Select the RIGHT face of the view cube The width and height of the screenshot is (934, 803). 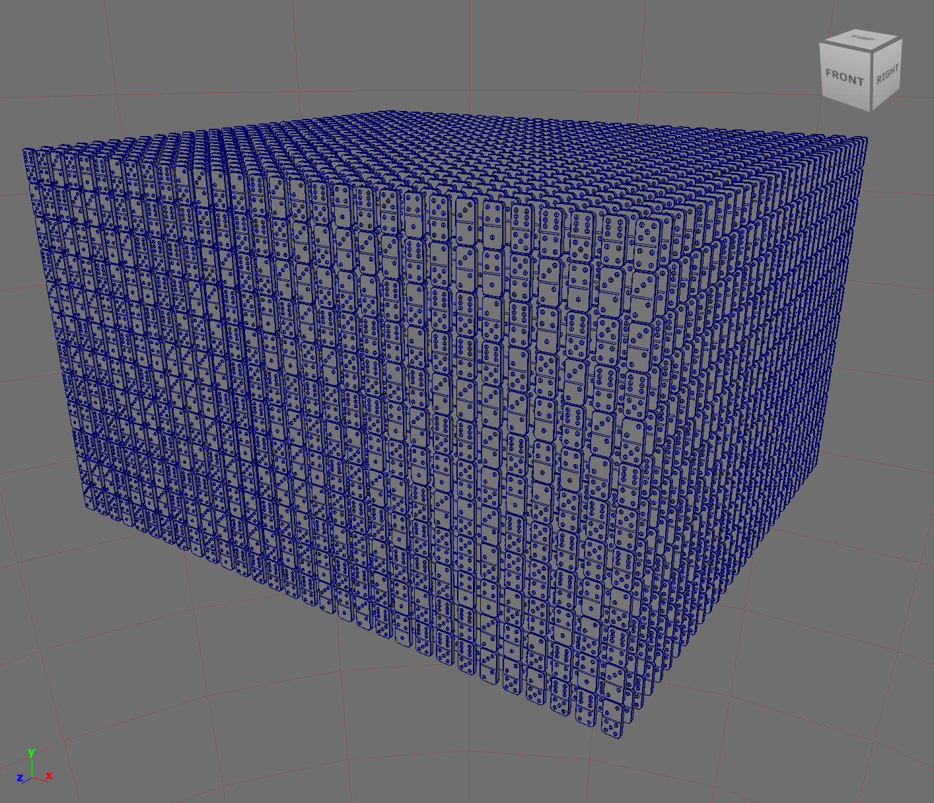click(x=887, y=74)
